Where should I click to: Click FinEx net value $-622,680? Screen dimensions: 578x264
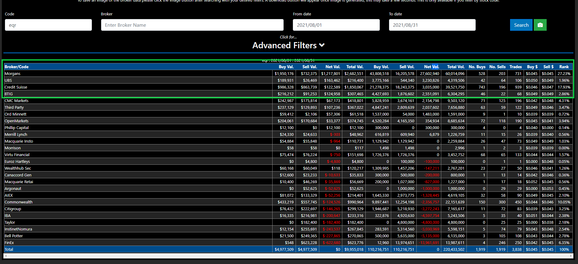click(x=332, y=243)
